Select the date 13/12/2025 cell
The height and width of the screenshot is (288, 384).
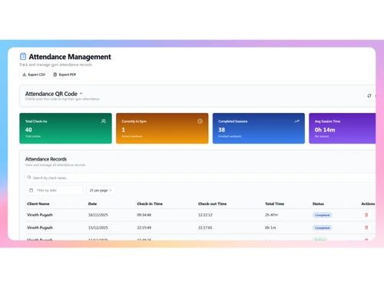(x=98, y=227)
